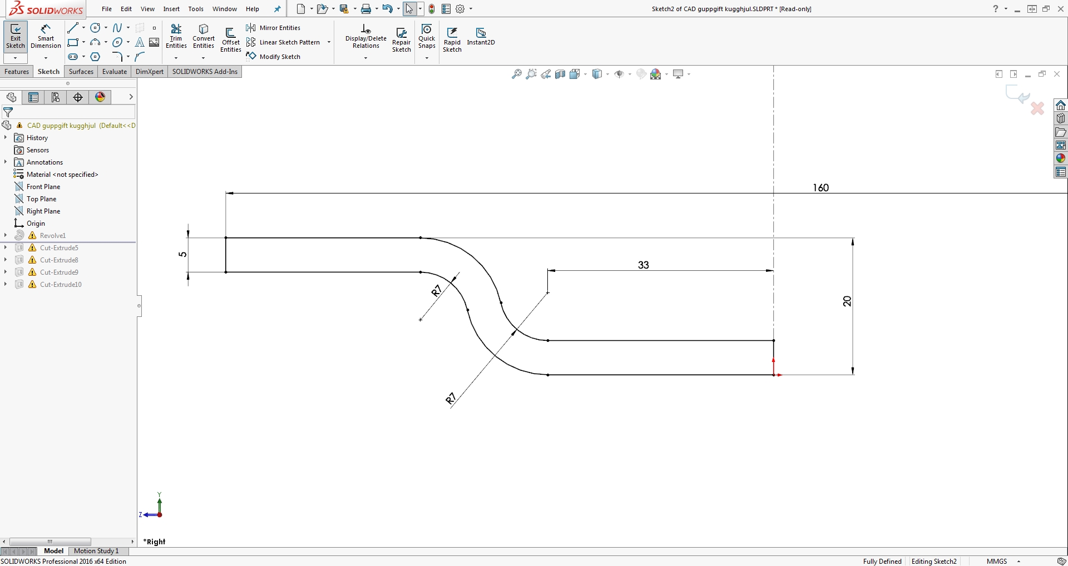Activate the Smart Dimension tool
Image resolution: width=1068 pixels, height=566 pixels.
[x=46, y=36]
